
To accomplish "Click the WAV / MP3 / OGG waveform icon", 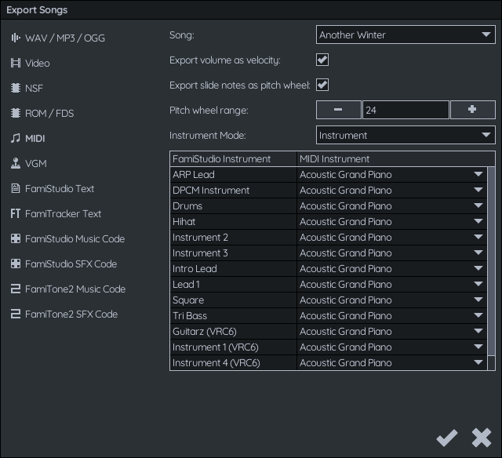I will [16, 38].
